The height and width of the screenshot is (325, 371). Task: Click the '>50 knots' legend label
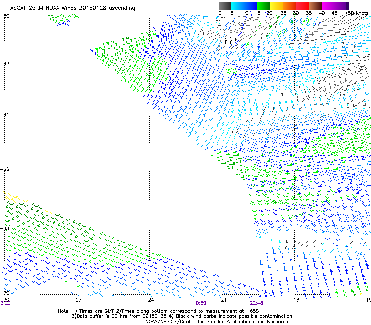coord(356,13)
